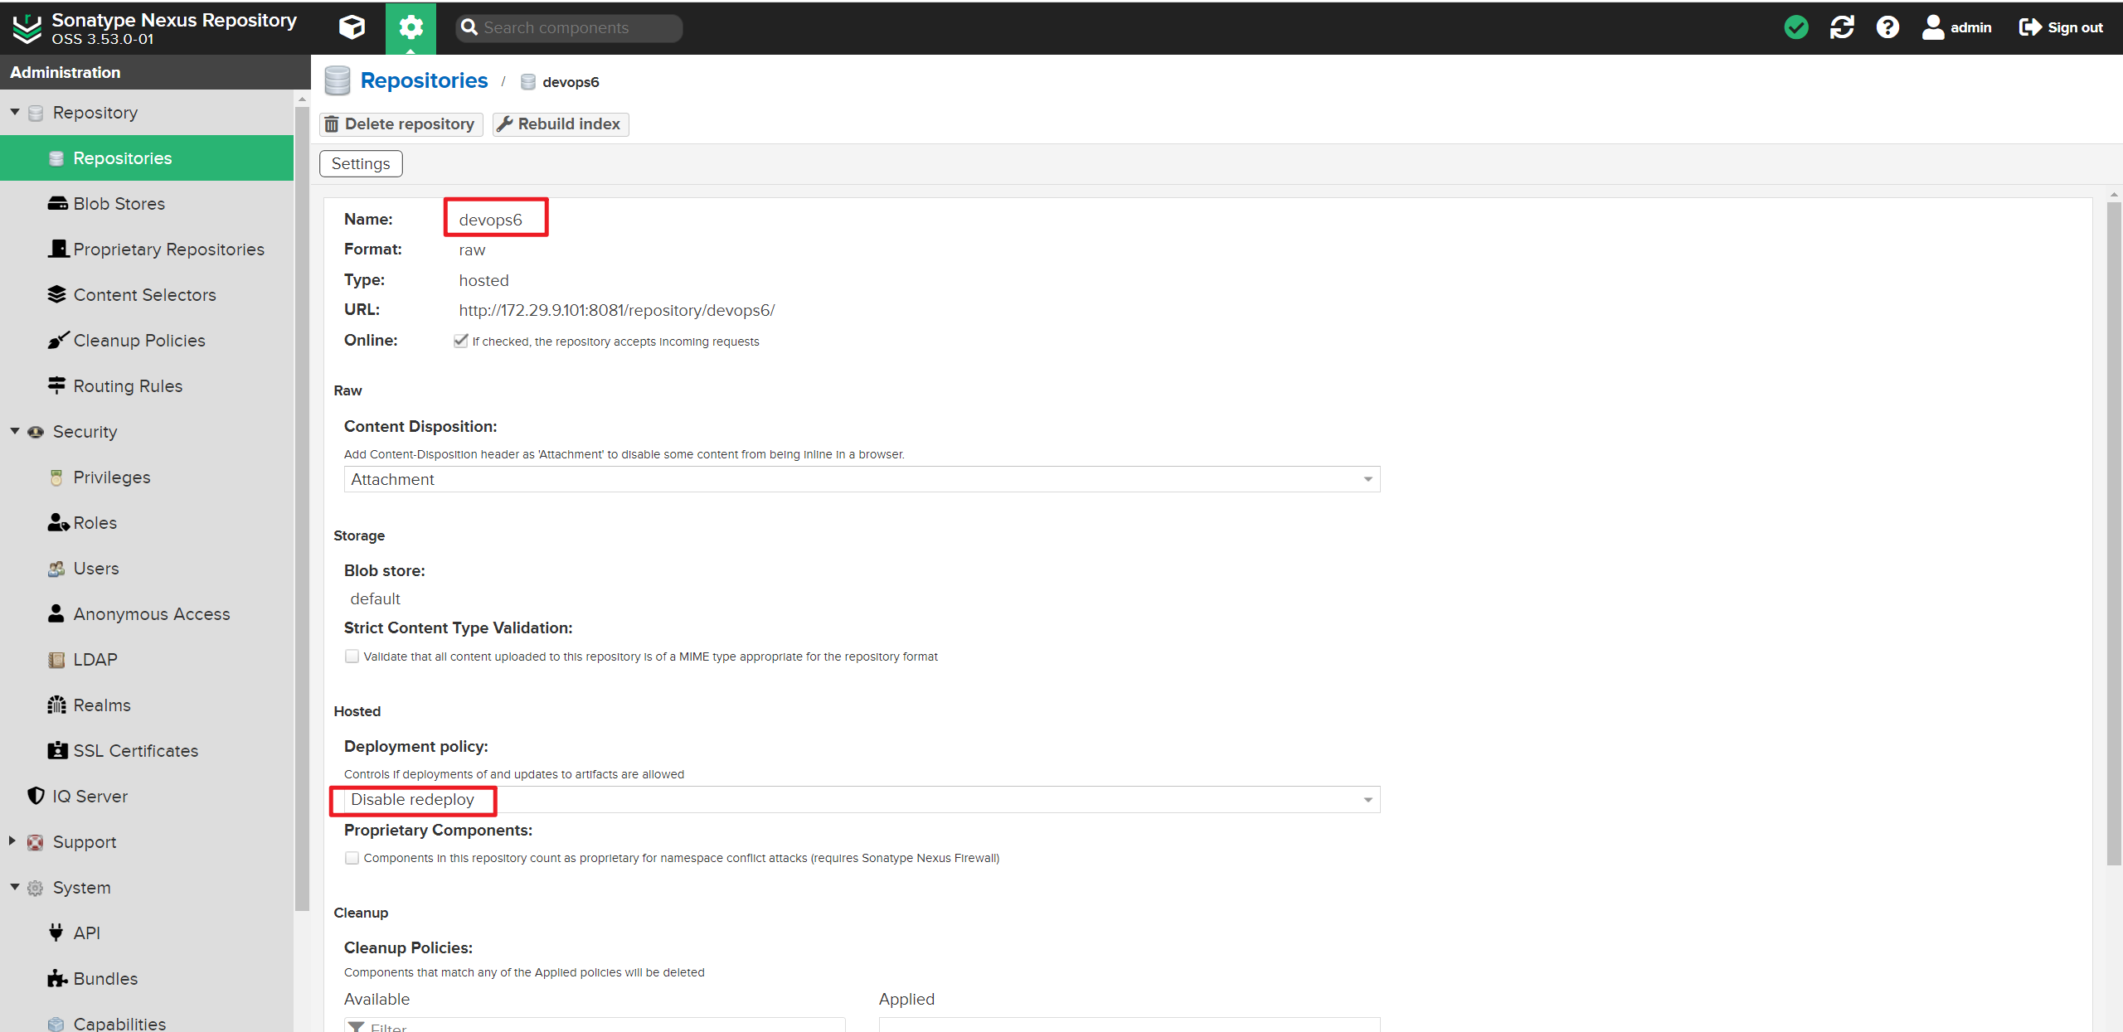2123x1032 pixels.
Task: Click the Sonatype Nexus logo
Action: click(27, 28)
